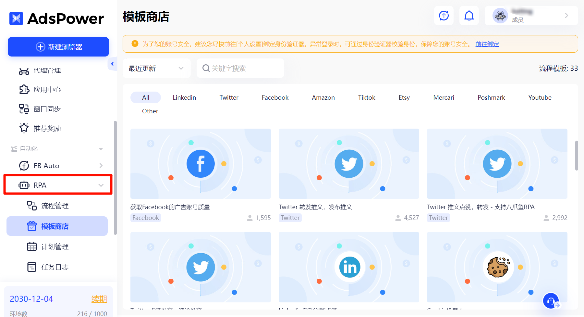Open 流程管理 under RPA
This screenshot has height=317, width=584.
55,206
